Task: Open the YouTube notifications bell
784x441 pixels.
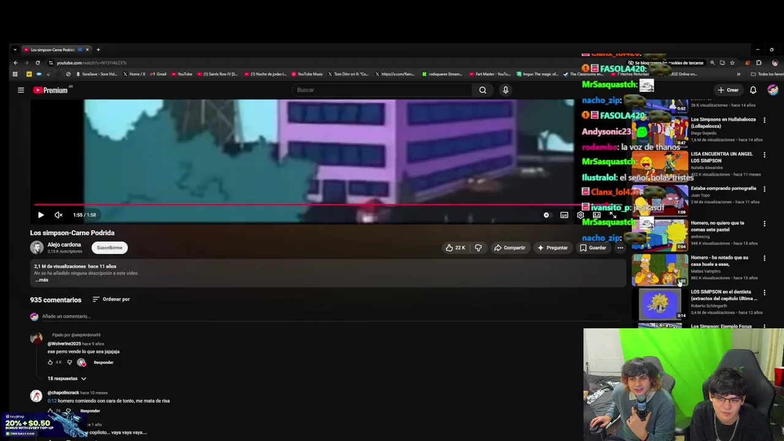Action: (x=753, y=90)
